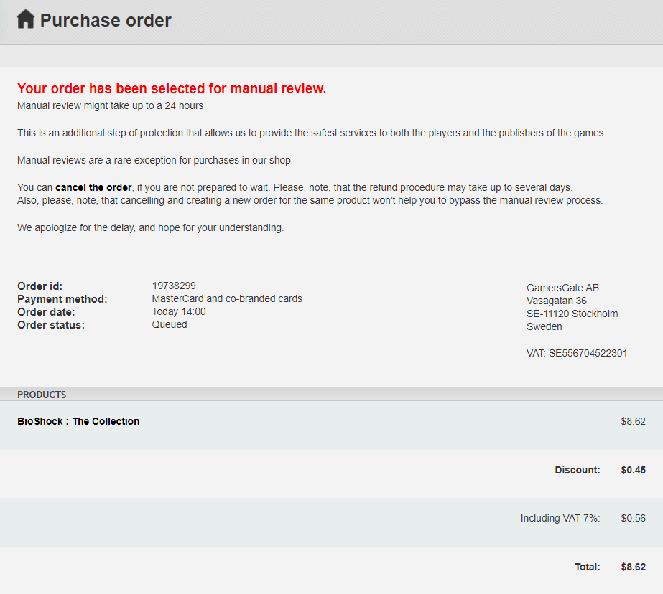
Task: Click the home icon beside Purchase order
Action: [26, 19]
